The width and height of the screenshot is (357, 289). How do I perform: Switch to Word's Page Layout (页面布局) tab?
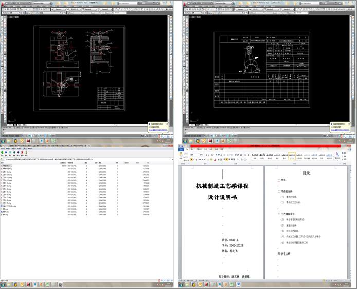(199, 149)
